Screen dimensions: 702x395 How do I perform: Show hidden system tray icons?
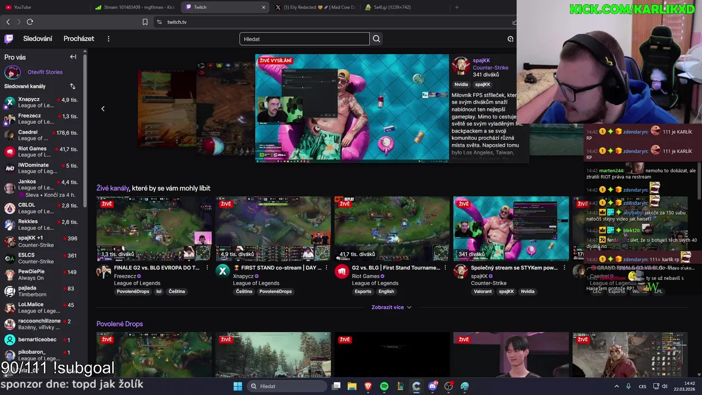(x=616, y=386)
